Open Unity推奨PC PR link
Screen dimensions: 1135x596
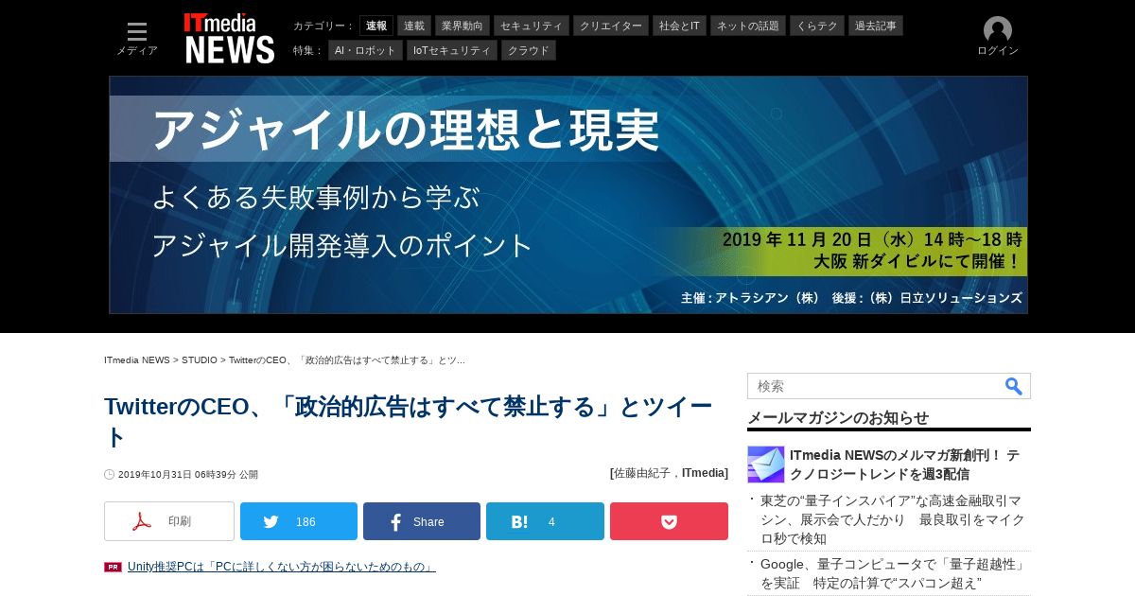point(282,567)
